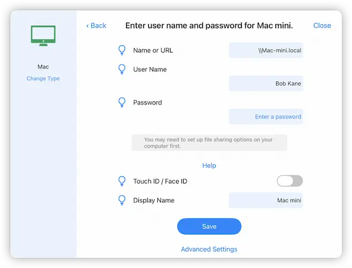This screenshot has height=268, width=352.
Task: Close the connection setup dialog
Action: click(322, 25)
